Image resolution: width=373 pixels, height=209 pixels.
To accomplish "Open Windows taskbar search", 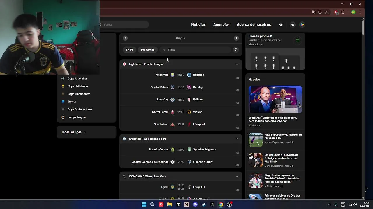I will tap(152, 204).
